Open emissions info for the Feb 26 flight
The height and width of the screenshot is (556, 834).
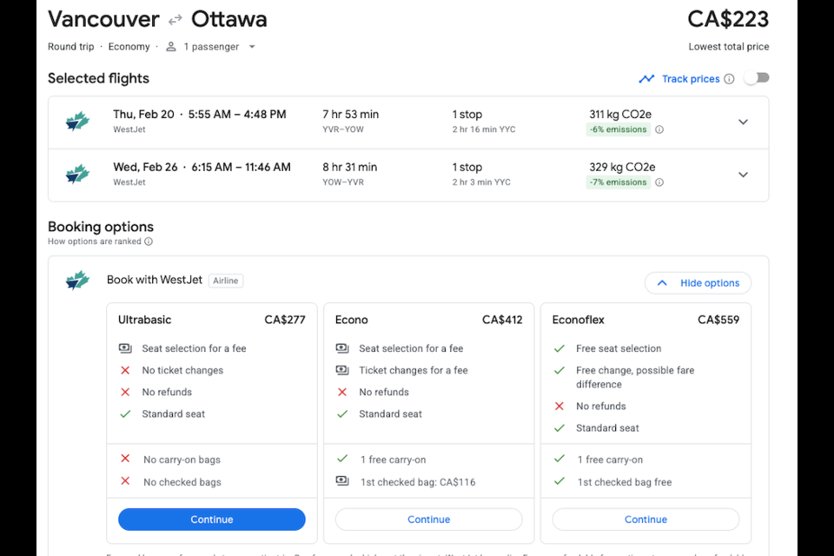click(x=659, y=182)
